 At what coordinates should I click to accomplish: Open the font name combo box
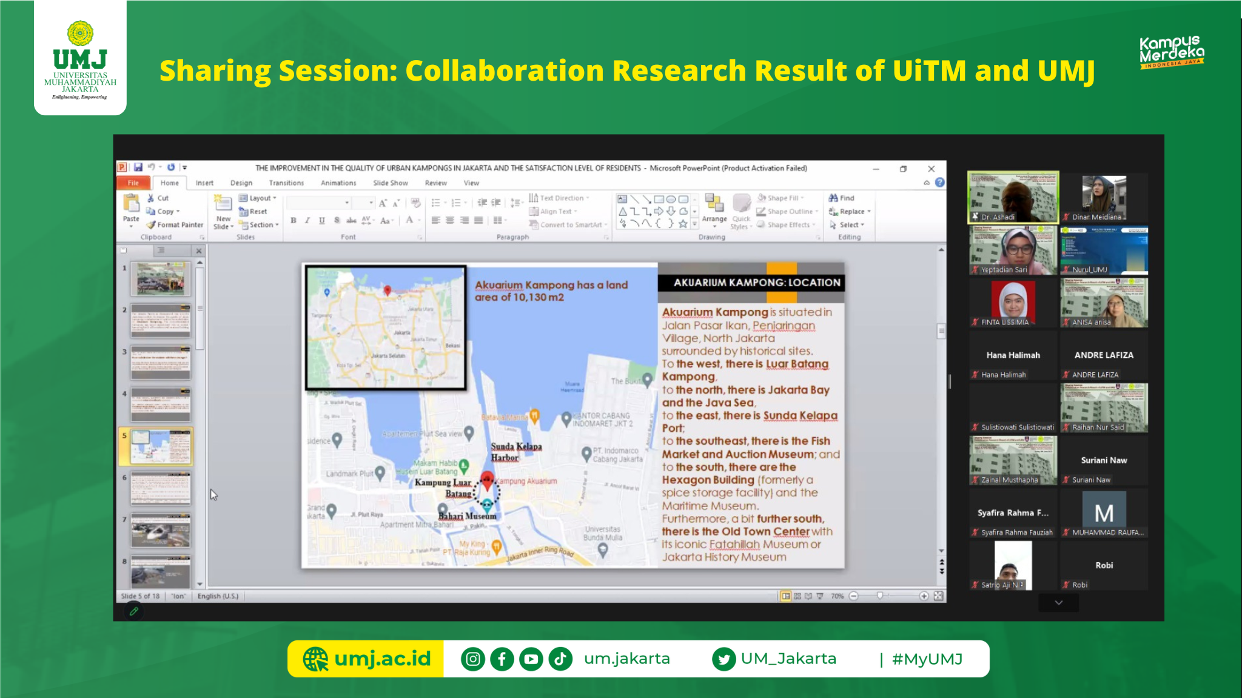click(x=319, y=203)
